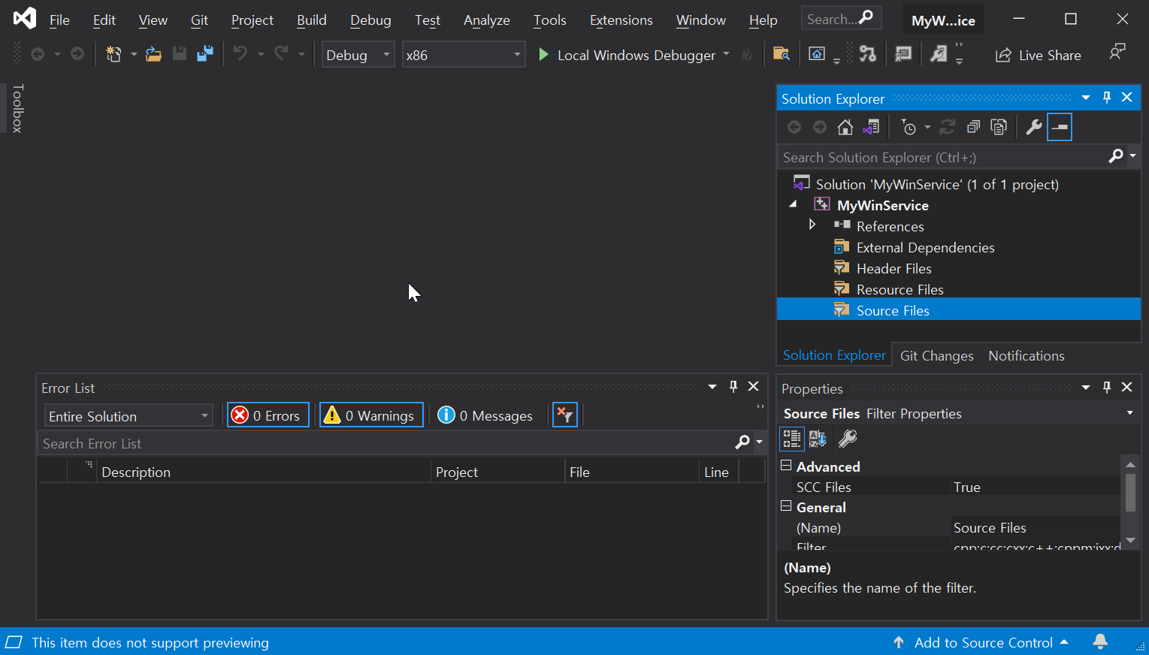Screen dimensions: 1149x655
Task: Click the Git branch toolbar icon
Action: pos(867,54)
